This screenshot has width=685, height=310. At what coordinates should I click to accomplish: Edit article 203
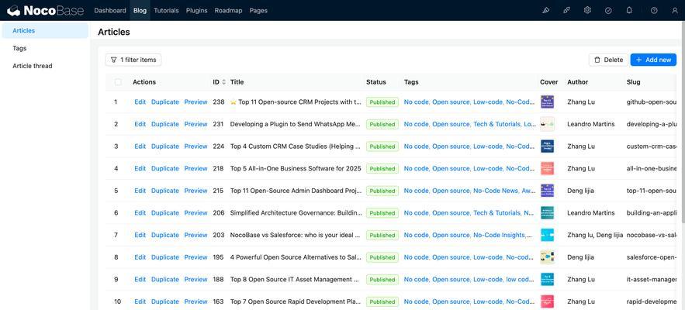(140, 235)
